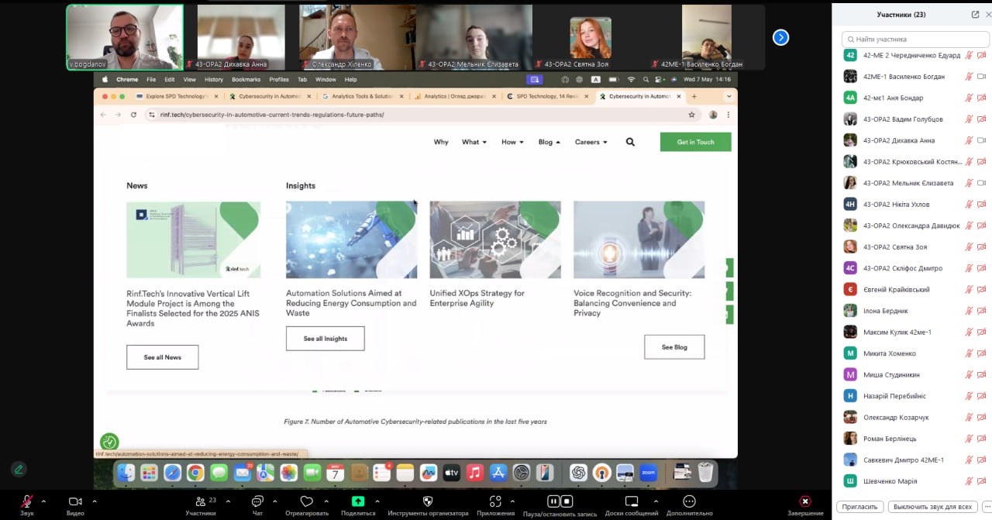Image resolution: width=992 pixels, height=520 pixels.
Task: Click the Chrome reload page icon
Action: tap(133, 115)
